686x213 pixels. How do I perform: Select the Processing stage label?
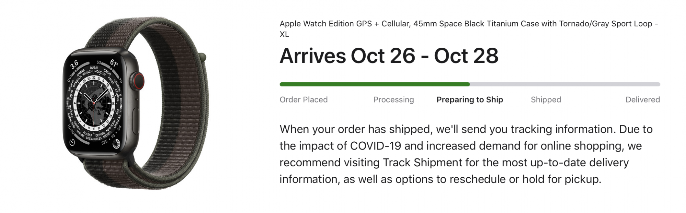click(393, 99)
